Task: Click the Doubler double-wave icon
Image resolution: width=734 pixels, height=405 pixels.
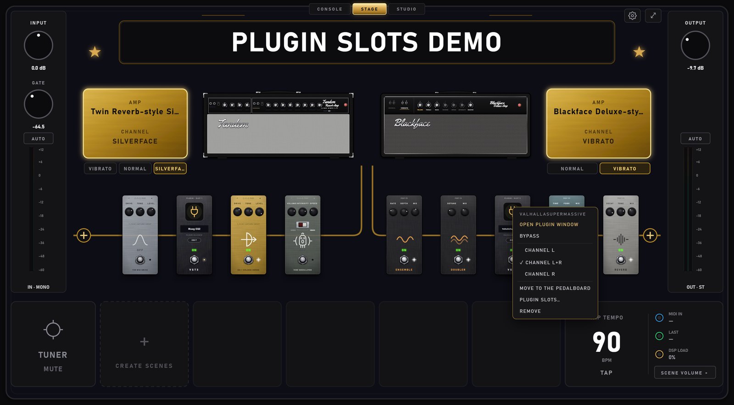Action: pos(458,239)
